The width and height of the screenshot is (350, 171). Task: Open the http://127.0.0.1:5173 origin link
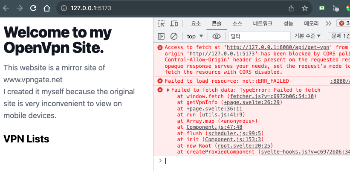(222, 54)
